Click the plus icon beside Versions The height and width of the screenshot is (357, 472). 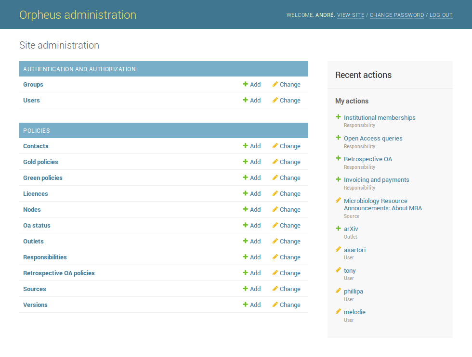coord(245,305)
